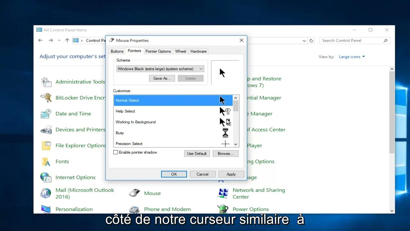Viewport: 410px width, 231px height.
Task: Click the Use Default button
Action: (x=197, y=153)
